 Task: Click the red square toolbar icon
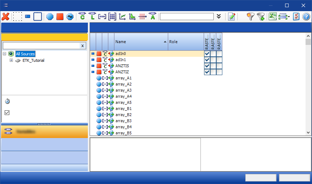coord(60,17)
